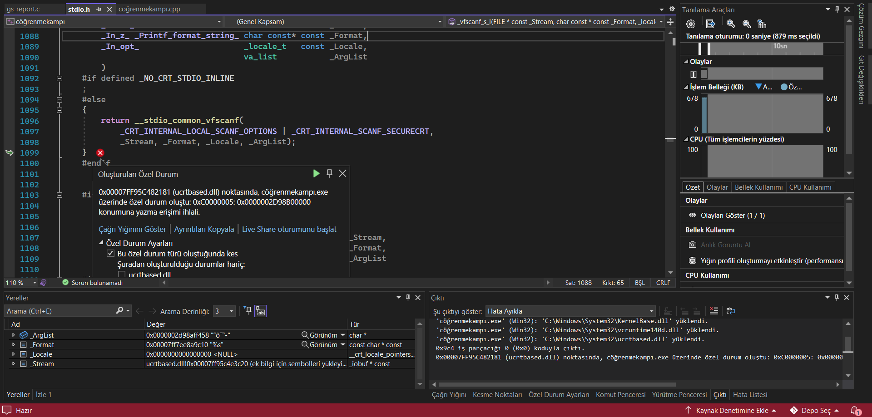Click the red exception error icon on line 1099
872x417 pixels.
tap(100, 153)
